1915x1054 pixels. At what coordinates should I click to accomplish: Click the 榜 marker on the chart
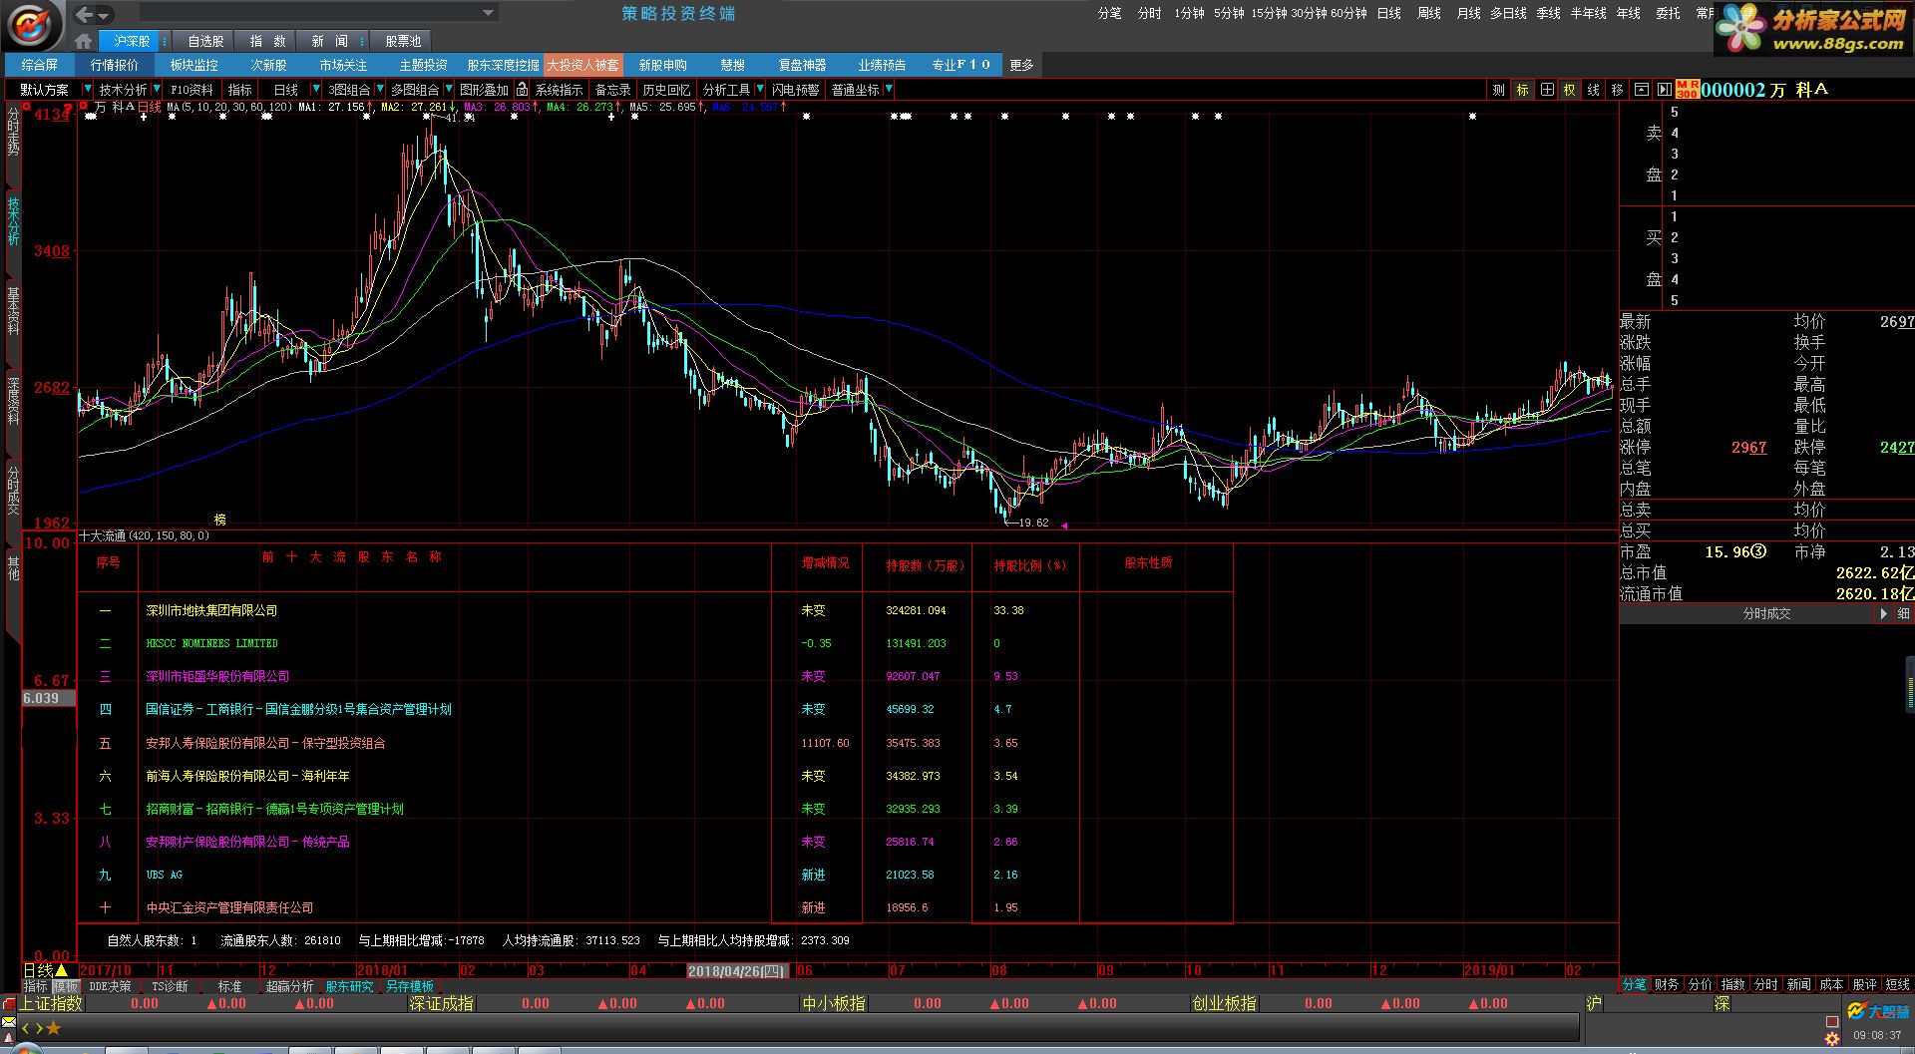[x=219, y=520]
